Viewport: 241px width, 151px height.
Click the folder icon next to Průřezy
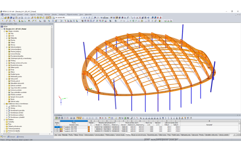[9, 60]
